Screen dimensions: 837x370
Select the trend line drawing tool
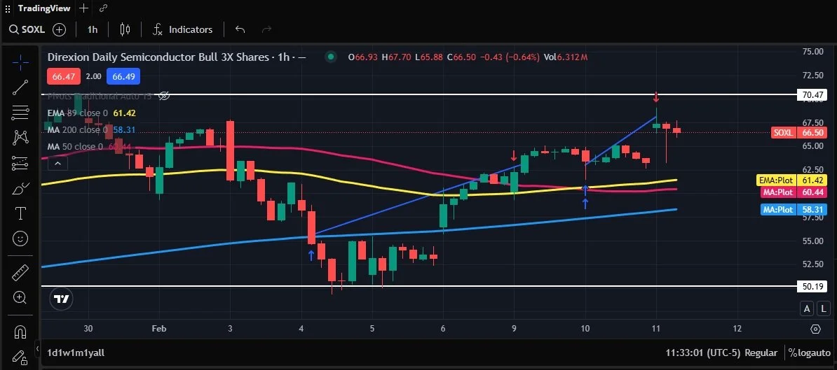coord(20,88)
